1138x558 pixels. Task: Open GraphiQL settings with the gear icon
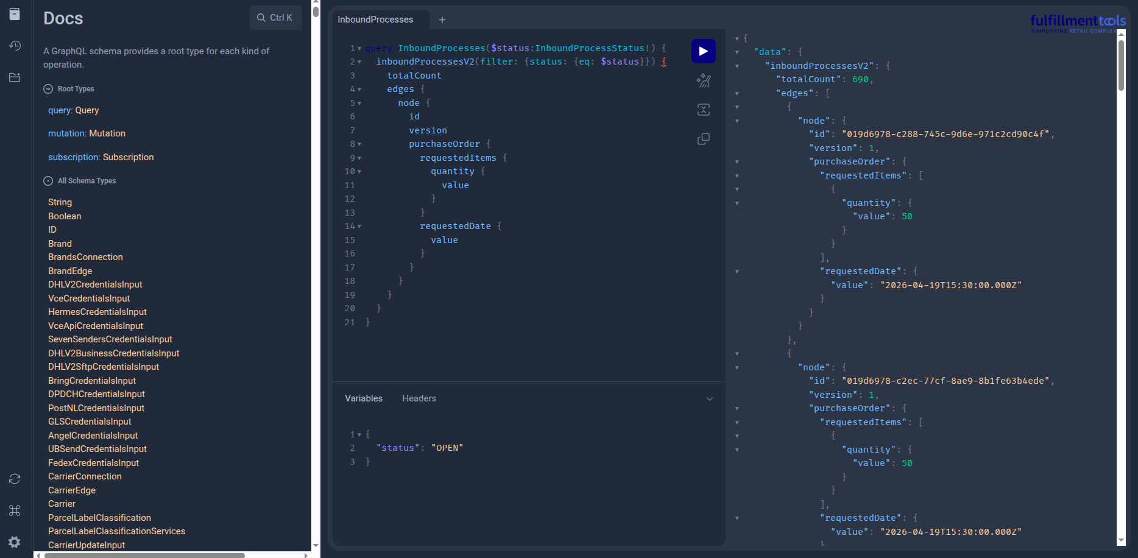point(15,542)
